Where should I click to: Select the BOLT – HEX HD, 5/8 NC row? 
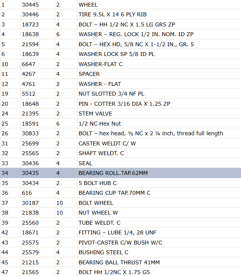[120, 44]
